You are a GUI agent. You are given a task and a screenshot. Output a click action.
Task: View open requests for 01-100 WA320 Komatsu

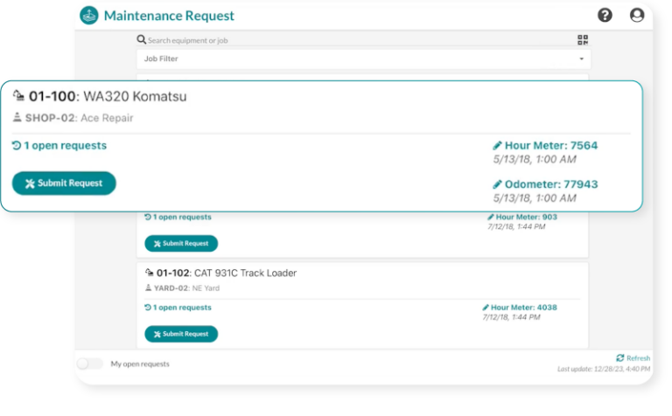[59, 146]
